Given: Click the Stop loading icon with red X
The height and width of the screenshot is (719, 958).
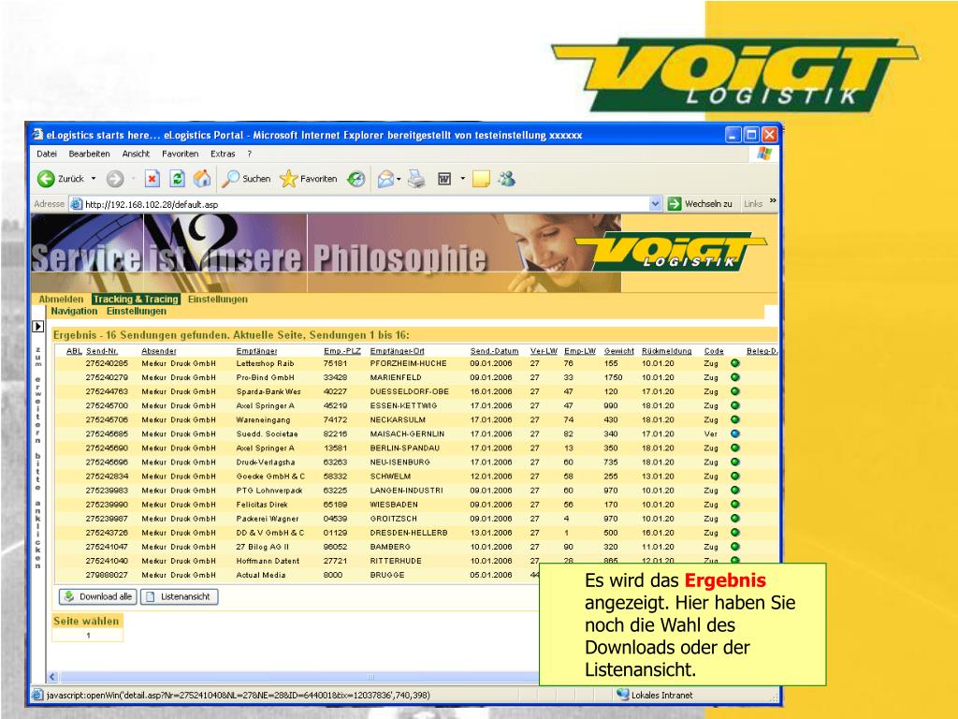Looking at the screenshot, I should point(152,179).
